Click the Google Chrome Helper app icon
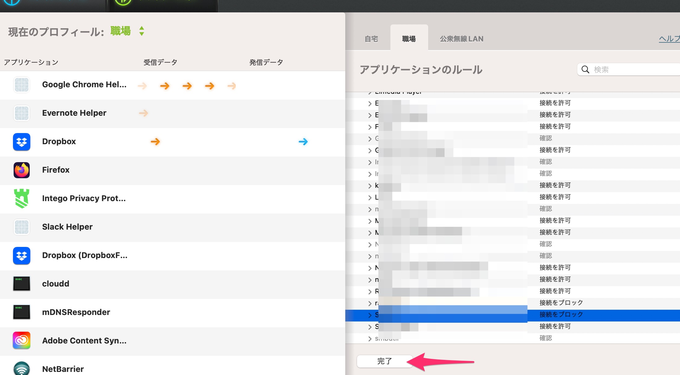Screen dimensions: 680x375 coord(22,85)
